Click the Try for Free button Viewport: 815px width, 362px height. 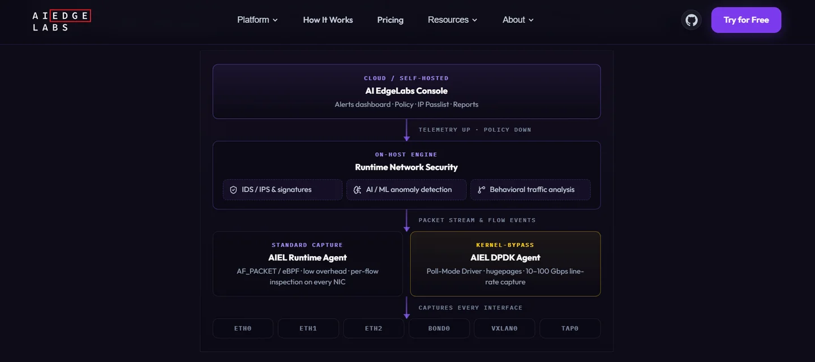(746, 20)
